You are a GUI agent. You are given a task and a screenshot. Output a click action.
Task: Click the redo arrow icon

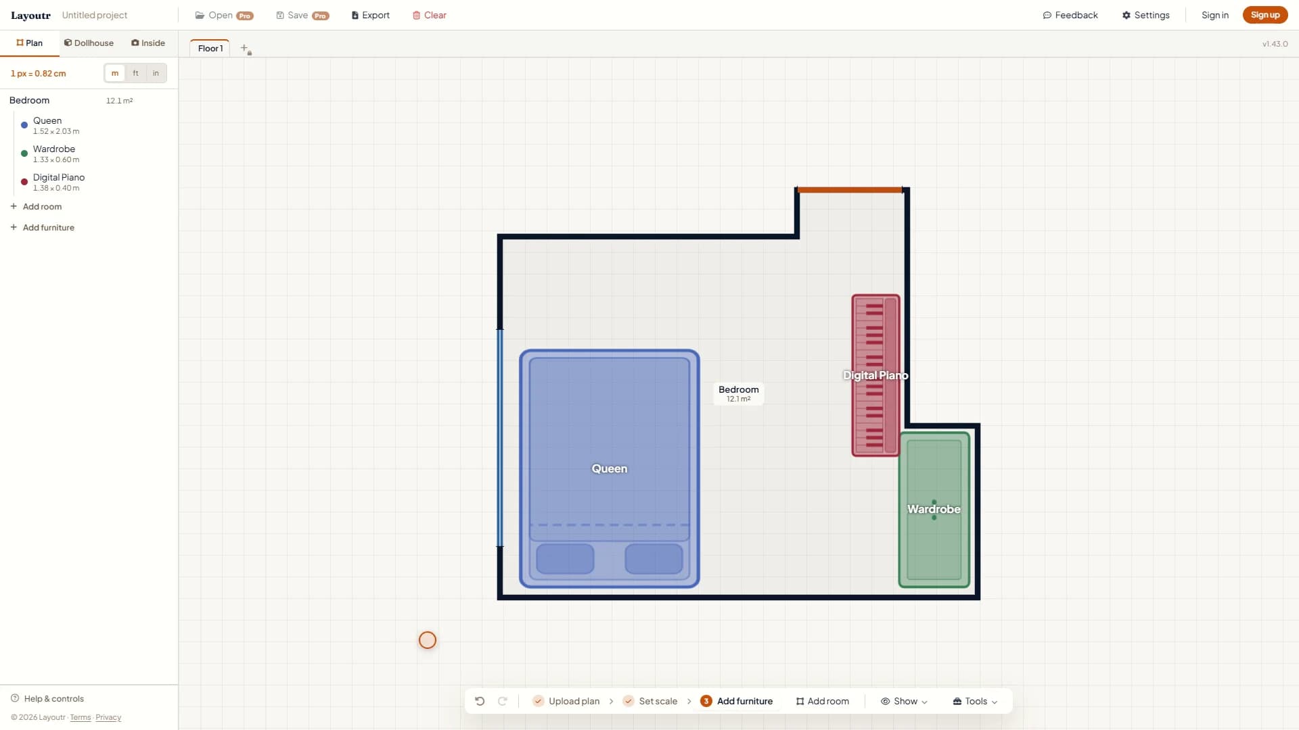[x=503, y=701]
